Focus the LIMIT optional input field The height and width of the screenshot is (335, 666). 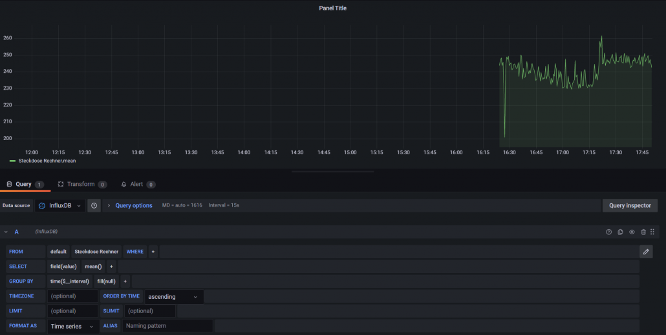[72, 311]
